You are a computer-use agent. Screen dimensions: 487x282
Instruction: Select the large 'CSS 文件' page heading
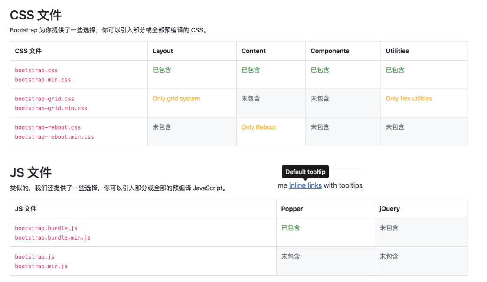pos(36,15)
